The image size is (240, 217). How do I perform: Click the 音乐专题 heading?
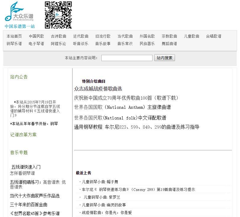pos(19,152)
